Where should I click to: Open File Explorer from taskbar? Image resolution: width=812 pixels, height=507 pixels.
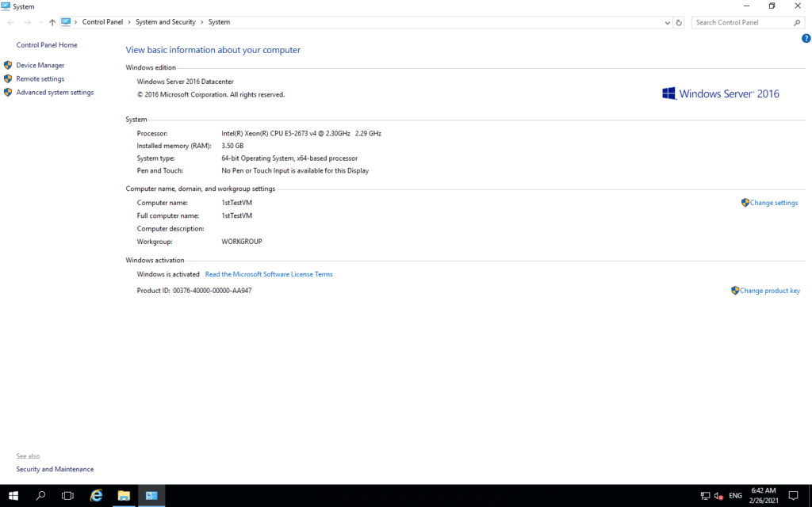coord(124,496)
